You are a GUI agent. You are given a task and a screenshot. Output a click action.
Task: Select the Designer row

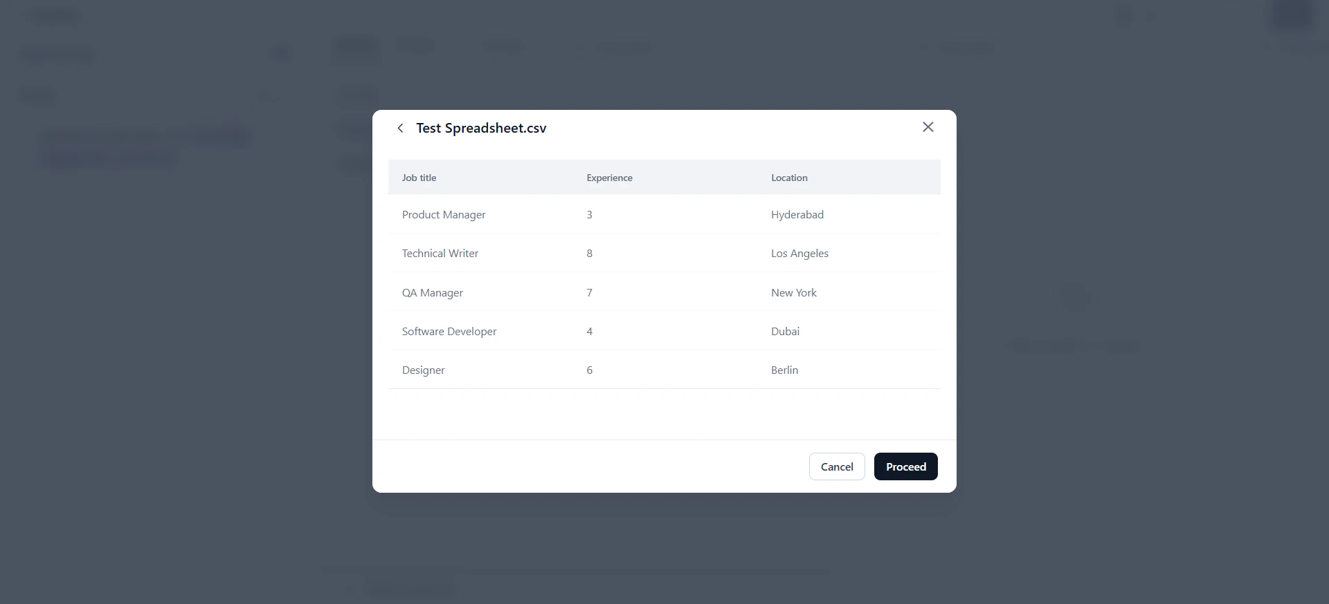point(423,370)
